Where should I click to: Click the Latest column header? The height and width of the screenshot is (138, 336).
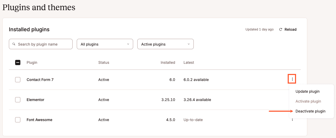coord(189,62)
